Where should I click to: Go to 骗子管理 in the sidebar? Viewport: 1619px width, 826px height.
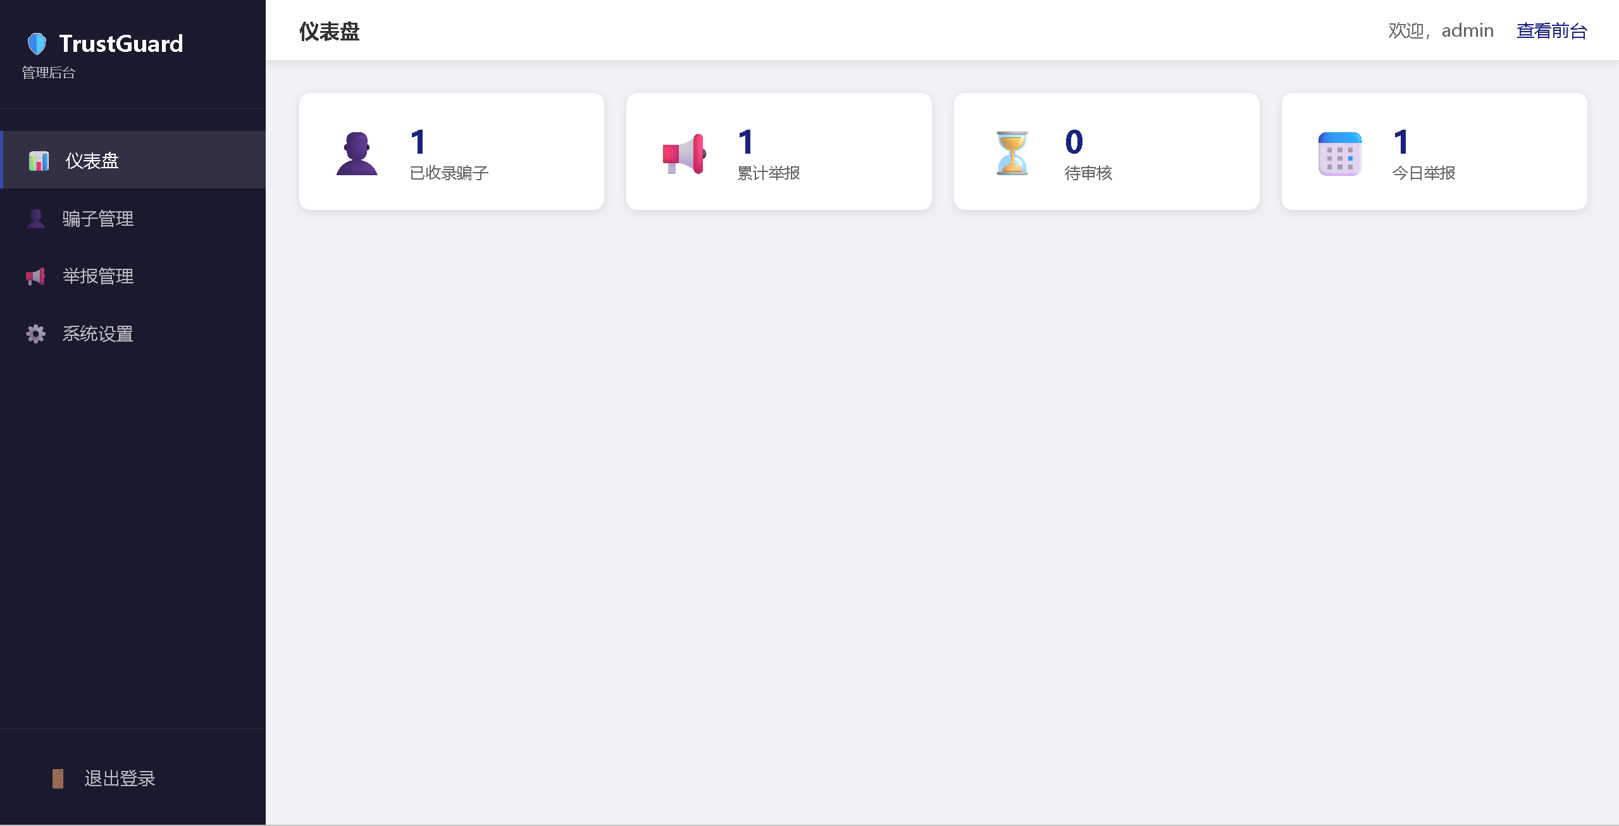pyautogui.click(x=98, y=219)
